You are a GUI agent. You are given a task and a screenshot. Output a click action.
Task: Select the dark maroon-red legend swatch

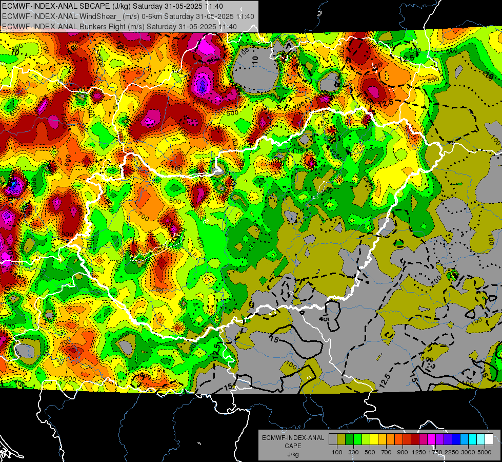tap(415, 439)
